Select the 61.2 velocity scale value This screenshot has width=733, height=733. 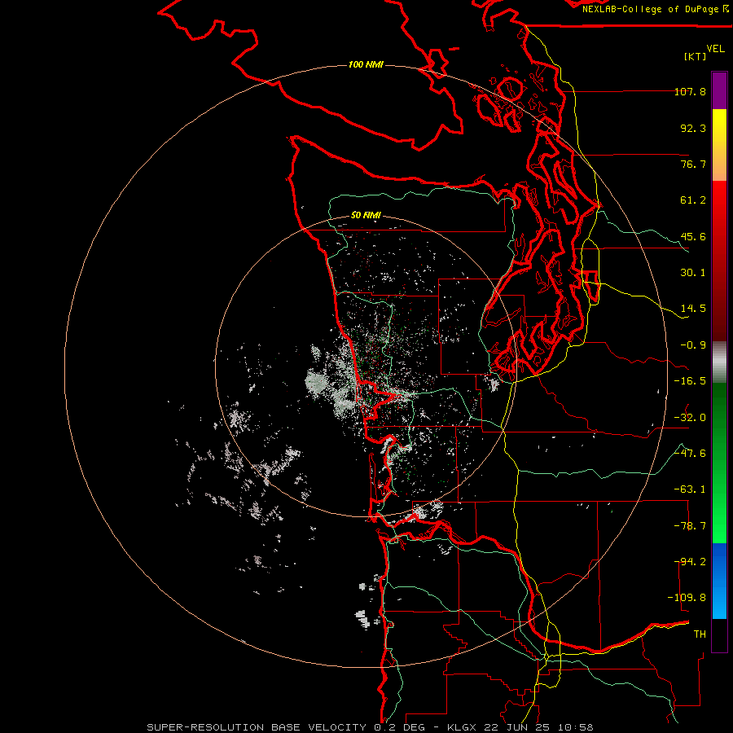[693, 200]
